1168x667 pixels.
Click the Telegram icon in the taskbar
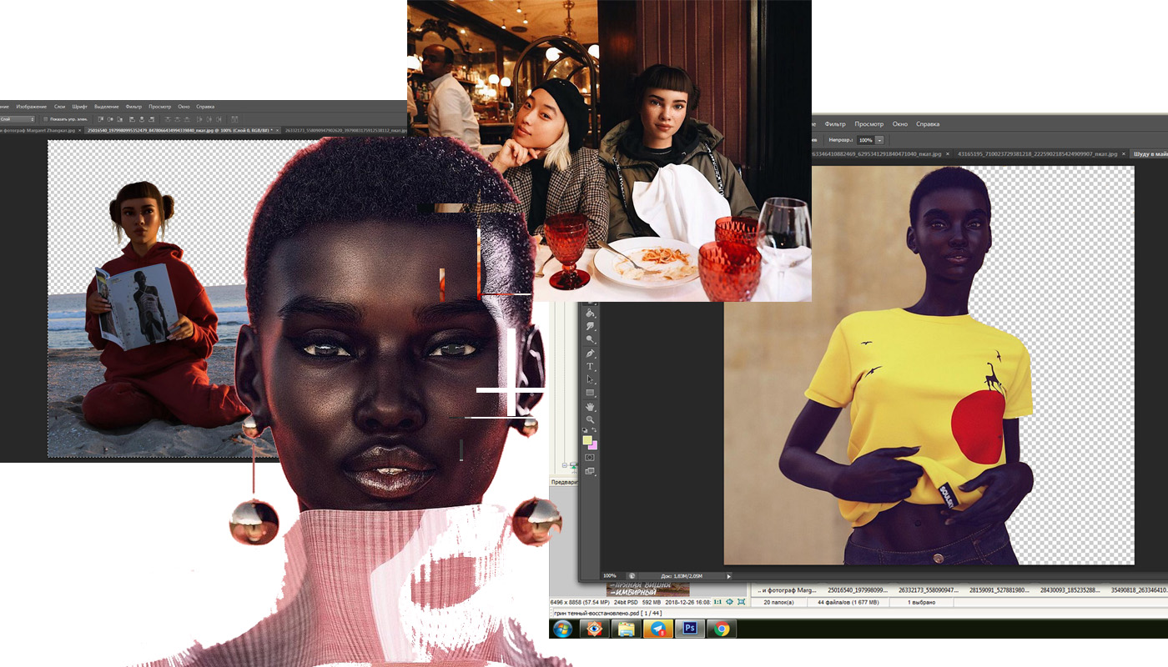tap(657, 629)
